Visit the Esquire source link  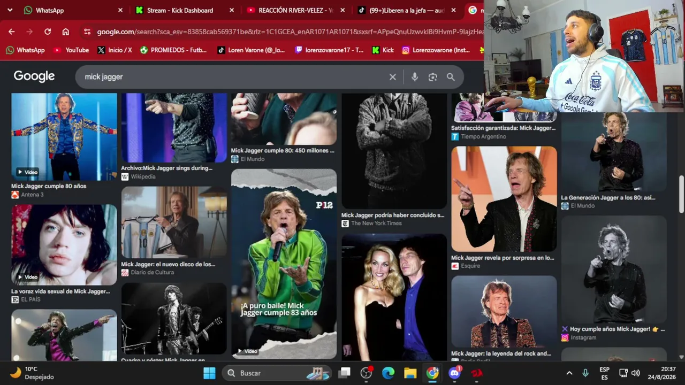[466, 266]
